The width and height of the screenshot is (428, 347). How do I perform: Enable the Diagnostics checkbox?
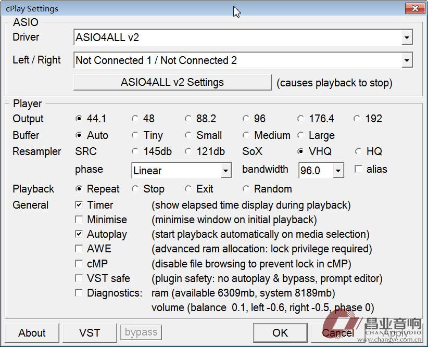coord(79,293)
